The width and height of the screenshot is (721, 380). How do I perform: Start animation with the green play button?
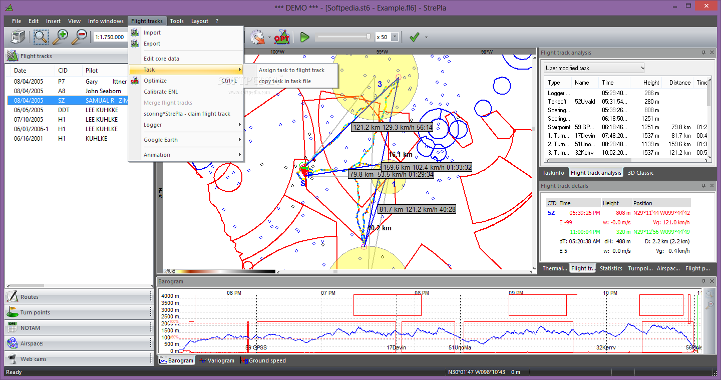(304, 37)
